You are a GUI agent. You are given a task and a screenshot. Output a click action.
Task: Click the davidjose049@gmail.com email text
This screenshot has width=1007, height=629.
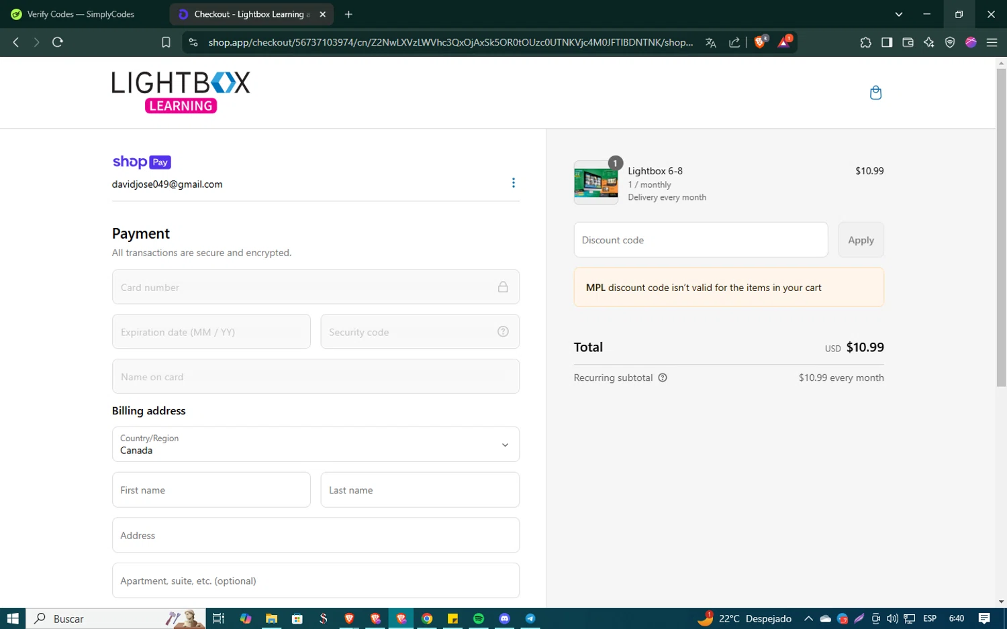coord(167,184)
